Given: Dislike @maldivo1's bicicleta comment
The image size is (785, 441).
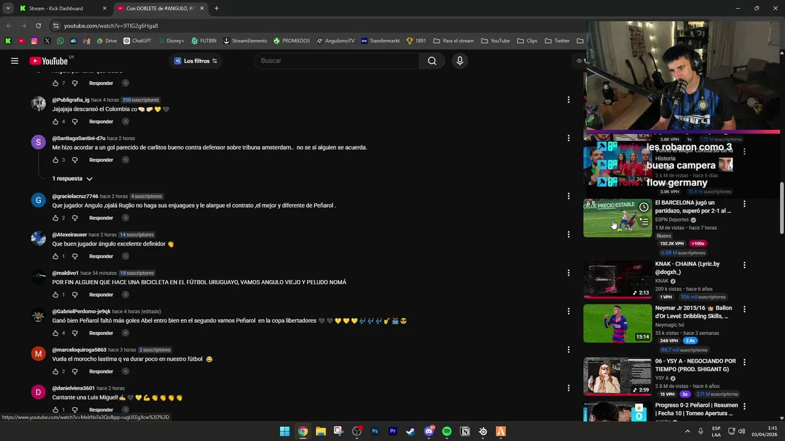Looking at the screenshot, I should [75, 295].
